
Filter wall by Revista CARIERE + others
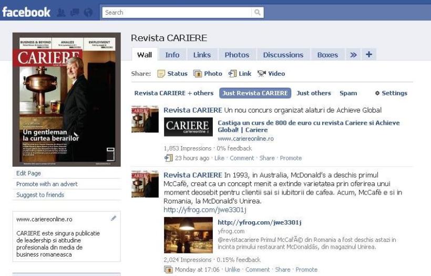tap(173, 93)
